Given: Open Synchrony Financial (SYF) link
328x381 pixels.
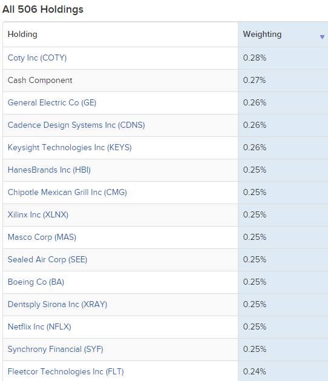Looking at the screenshot, I should pos(55,349).
